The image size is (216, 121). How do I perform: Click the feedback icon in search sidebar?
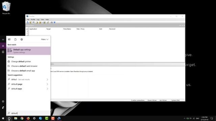click(x=3, y=108)
